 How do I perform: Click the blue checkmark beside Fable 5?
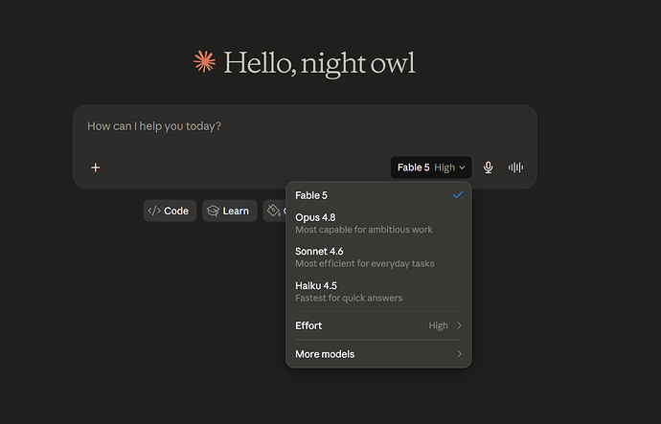[x=458, y=195]
